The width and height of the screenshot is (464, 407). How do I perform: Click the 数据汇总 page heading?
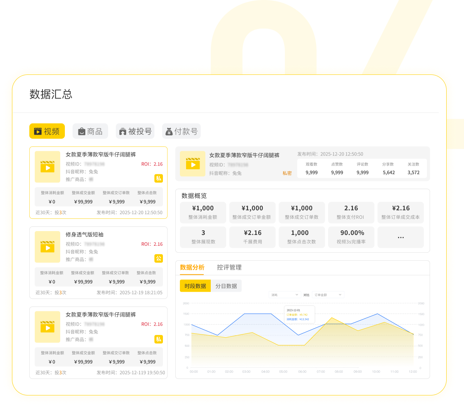coord(51,94)
